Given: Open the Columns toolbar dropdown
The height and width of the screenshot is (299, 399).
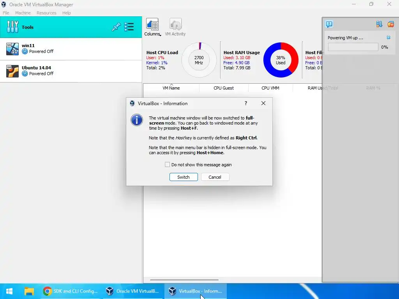Looking at the screenshot, I should pos(152,27).
